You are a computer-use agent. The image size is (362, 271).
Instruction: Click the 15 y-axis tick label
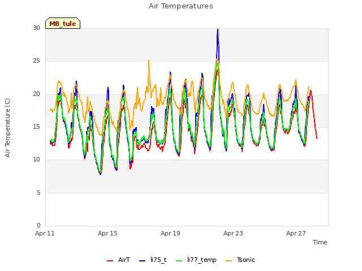coord(36,126)
